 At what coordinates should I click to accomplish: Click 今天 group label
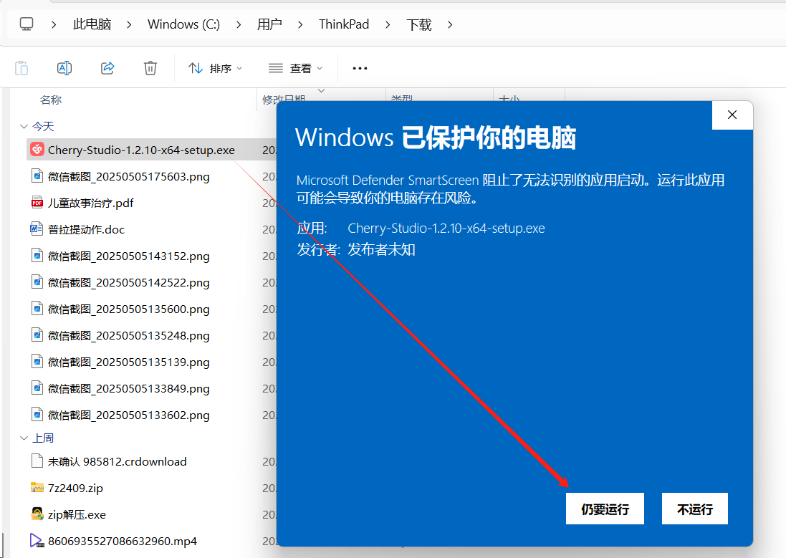click(43, 126)
